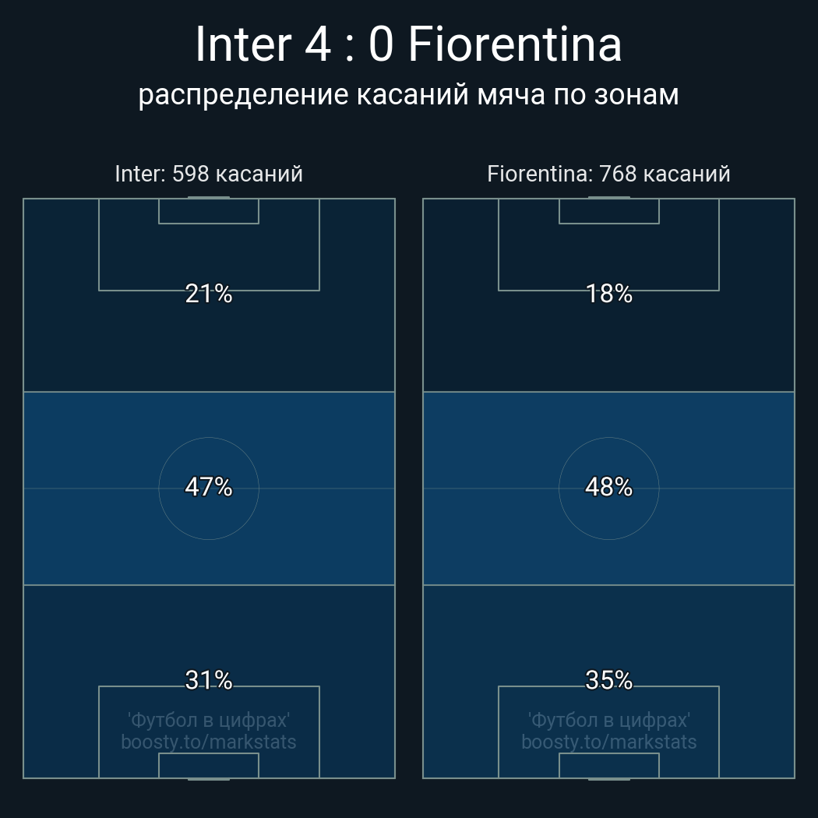Viewport: 818px width, 818px height.
Task: Click the bottom six-yard box on Inter pitch
Action: 209,765
